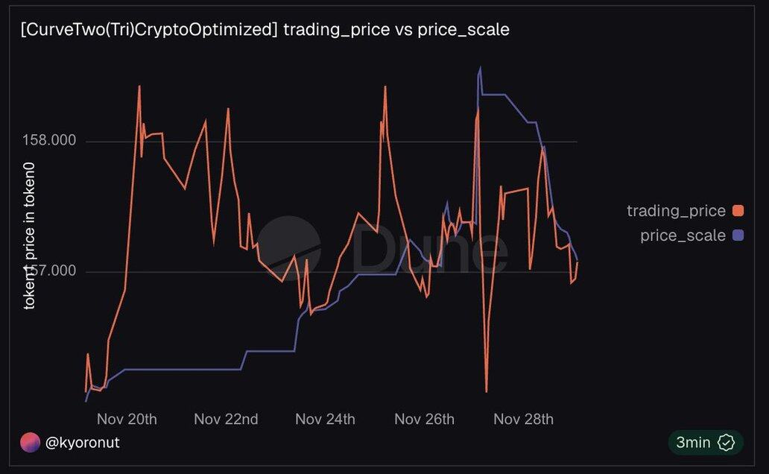The width and height of the screenshot is (769, 474).
Task: Click the Nov 28th x-axis label
Action: [x=523, y=419]
